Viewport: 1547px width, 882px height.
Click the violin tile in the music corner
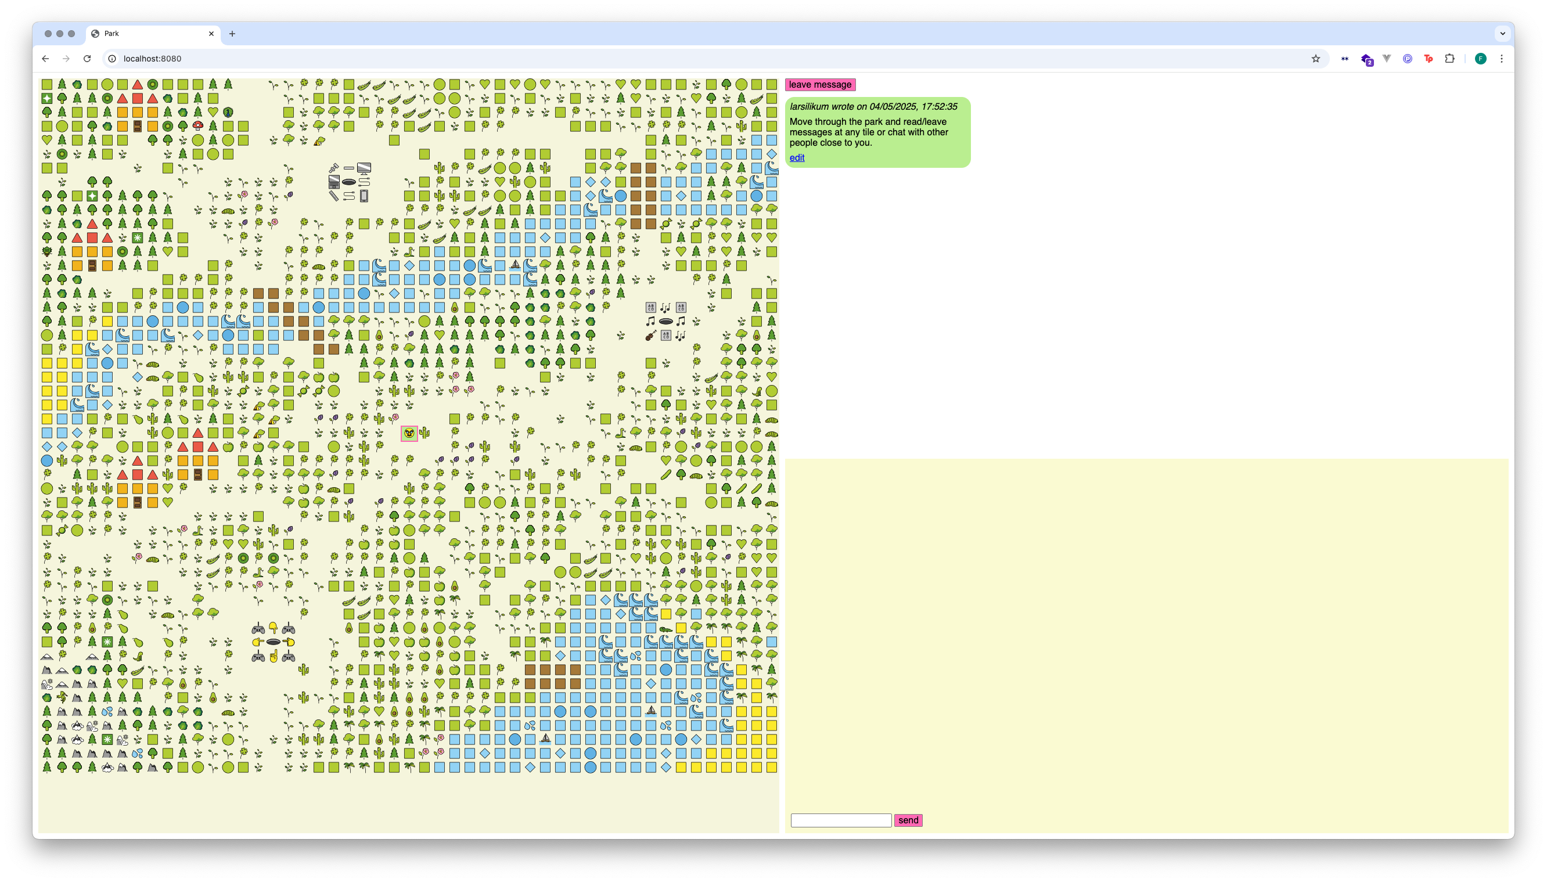(650, 337)
